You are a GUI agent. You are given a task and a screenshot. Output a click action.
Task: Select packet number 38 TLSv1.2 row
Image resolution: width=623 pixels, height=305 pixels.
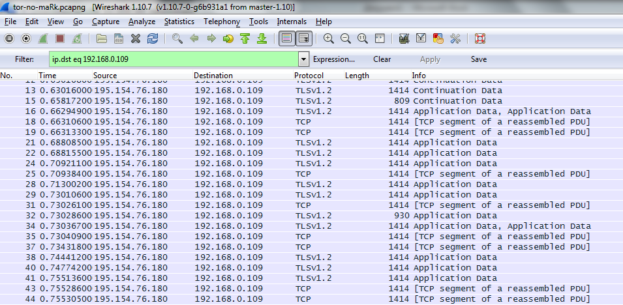click(x=312, y=257)
